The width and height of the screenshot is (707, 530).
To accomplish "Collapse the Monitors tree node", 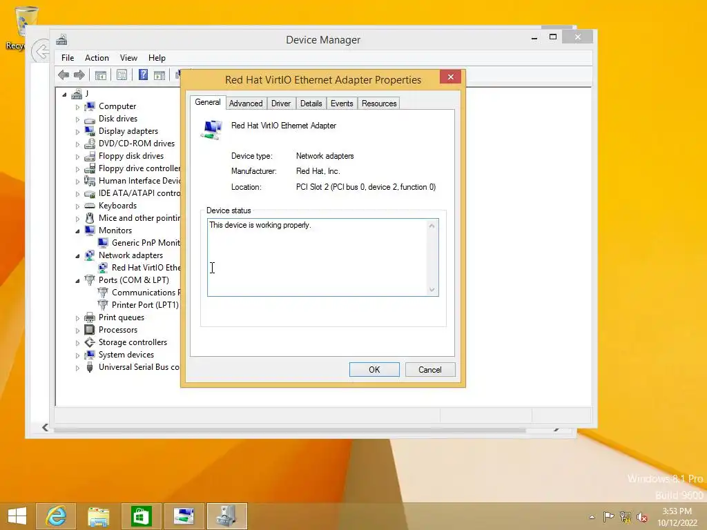I will point(77,230).
